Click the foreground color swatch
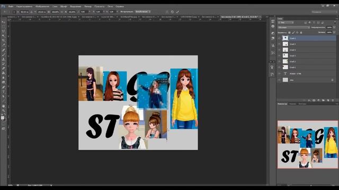Image resolution: width=339 pixels, height=190 pixels. (x=2, y=118)
